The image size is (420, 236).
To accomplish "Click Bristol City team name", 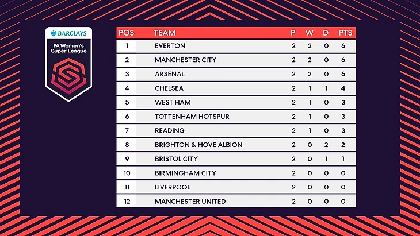I will click(x=176, y=159).
